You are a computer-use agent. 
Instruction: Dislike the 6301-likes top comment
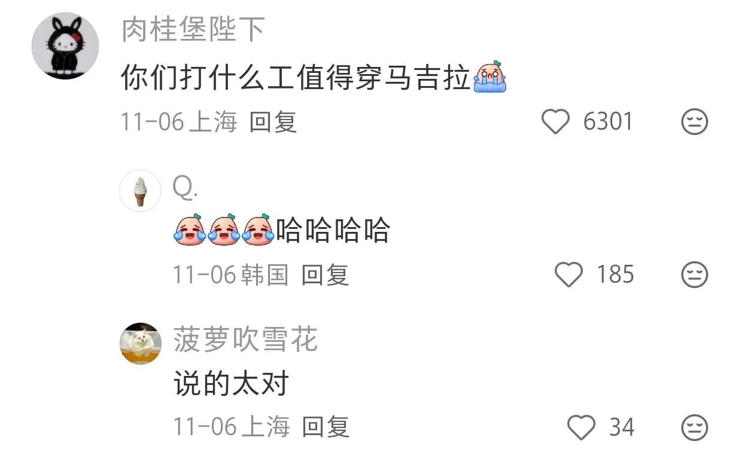pos(695,123)
